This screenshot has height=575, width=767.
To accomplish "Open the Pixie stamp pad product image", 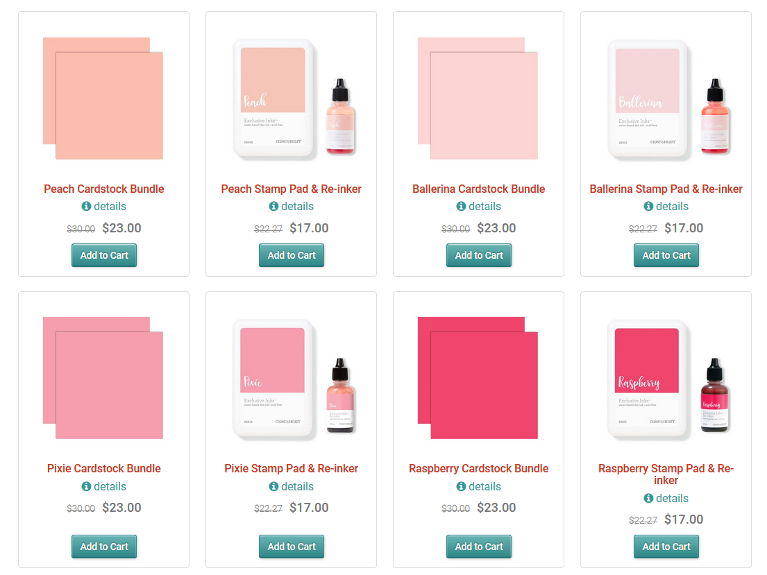I will coord(292,379).
